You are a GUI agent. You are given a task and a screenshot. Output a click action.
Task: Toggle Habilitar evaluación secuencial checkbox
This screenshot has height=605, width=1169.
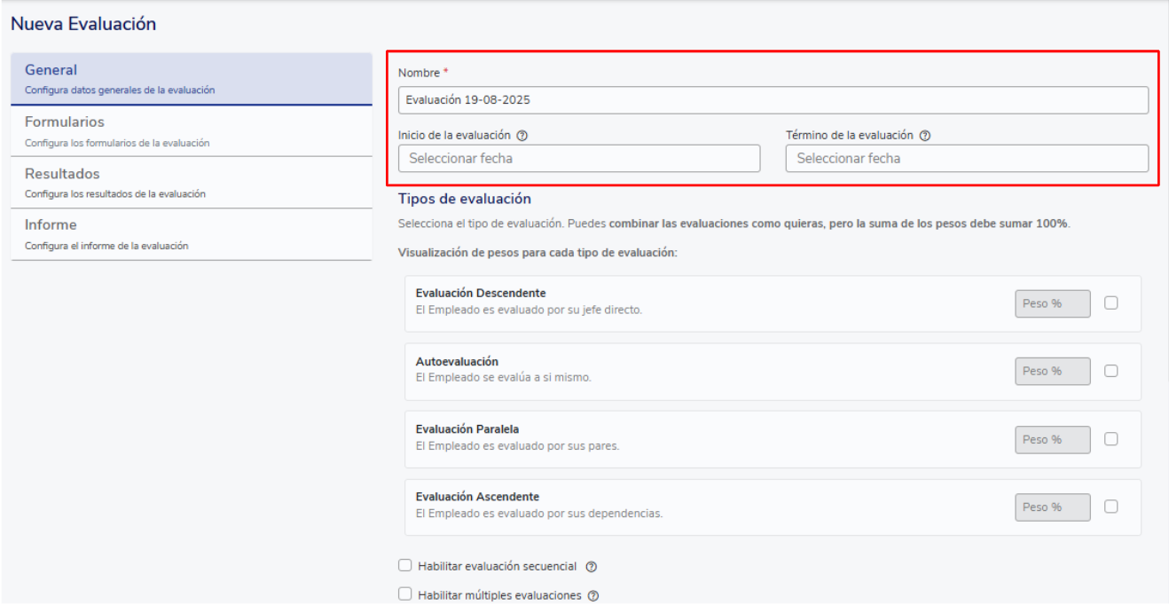pos(405,565)
